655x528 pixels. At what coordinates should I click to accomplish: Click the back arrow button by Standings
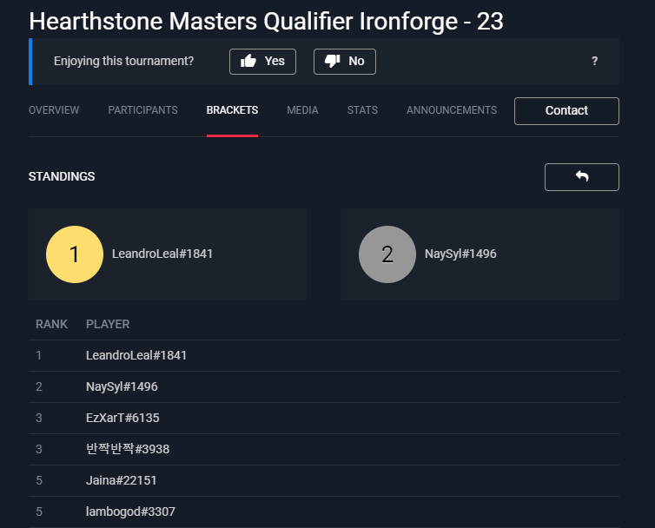point(581,176)
